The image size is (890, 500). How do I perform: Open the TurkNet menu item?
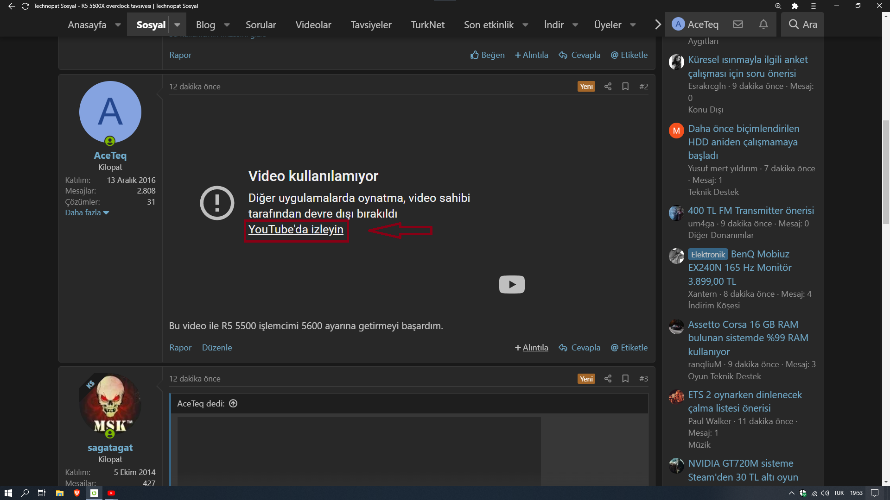(427, 25)
